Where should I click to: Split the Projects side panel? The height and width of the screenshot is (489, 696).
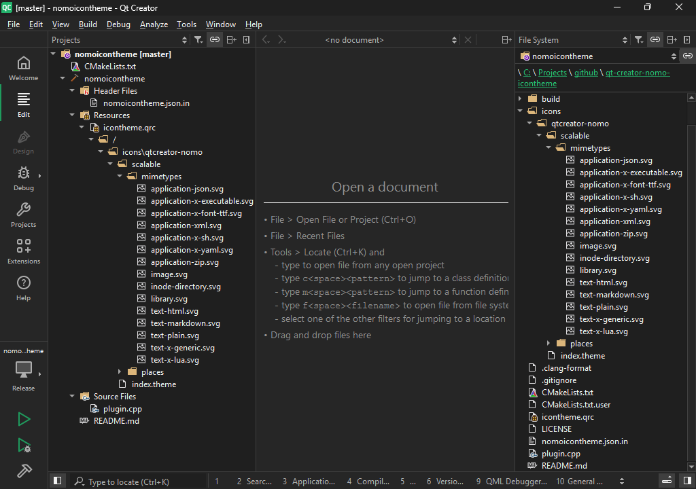(231, 40)
